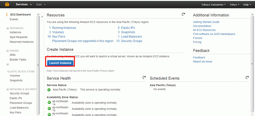
Task: Refresh the Scheduled Events panel
Action: click(247, 78)
